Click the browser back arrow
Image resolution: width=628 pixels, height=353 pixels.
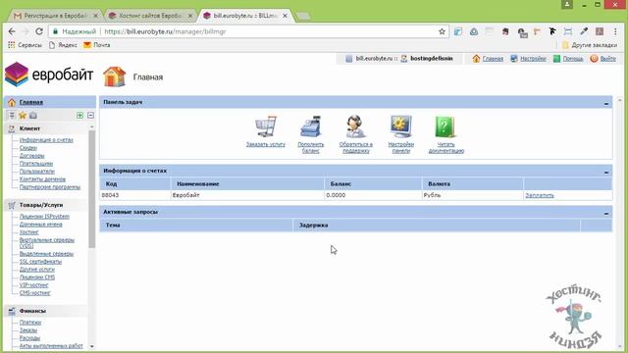pos(12,31)
